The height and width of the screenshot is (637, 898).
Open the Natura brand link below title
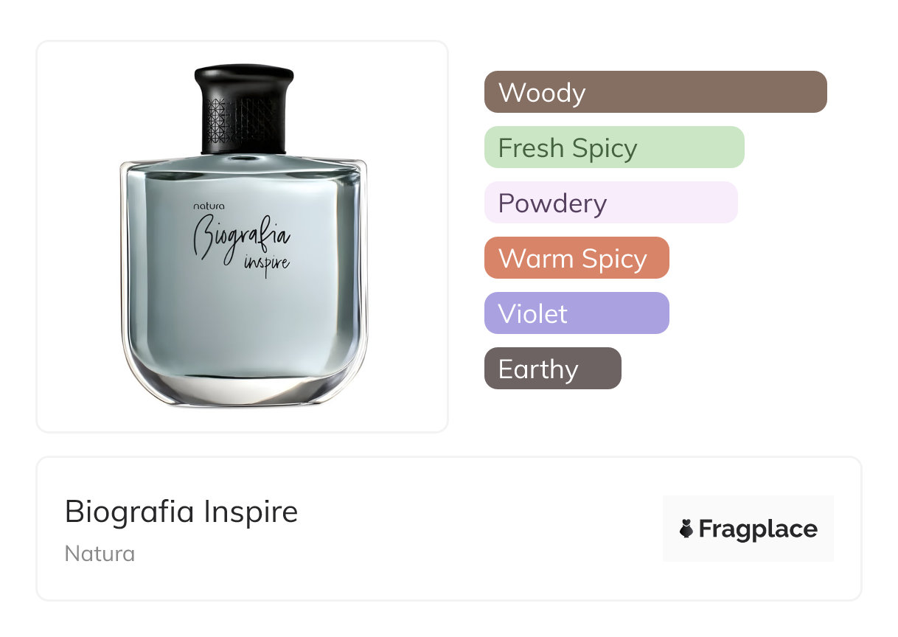click(x=100, y=554)
